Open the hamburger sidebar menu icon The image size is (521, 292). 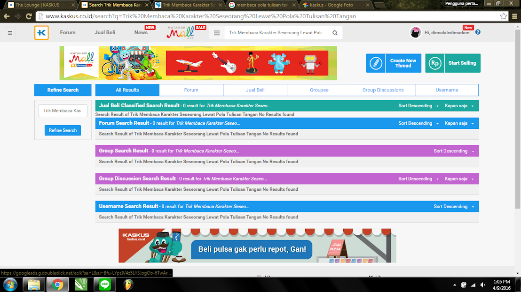10,33
